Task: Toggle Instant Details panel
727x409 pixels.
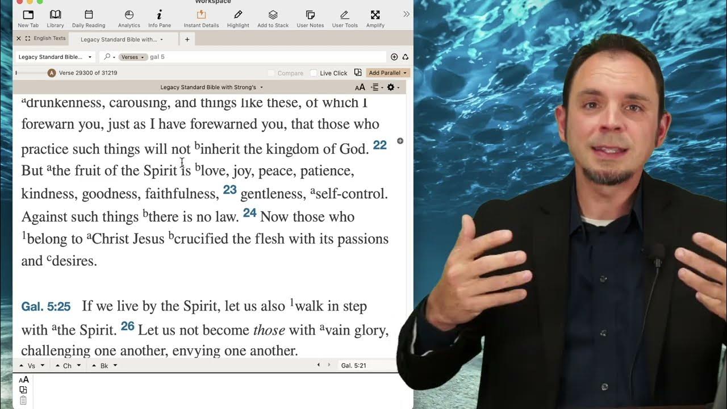Action: click(x=201, y=18)
